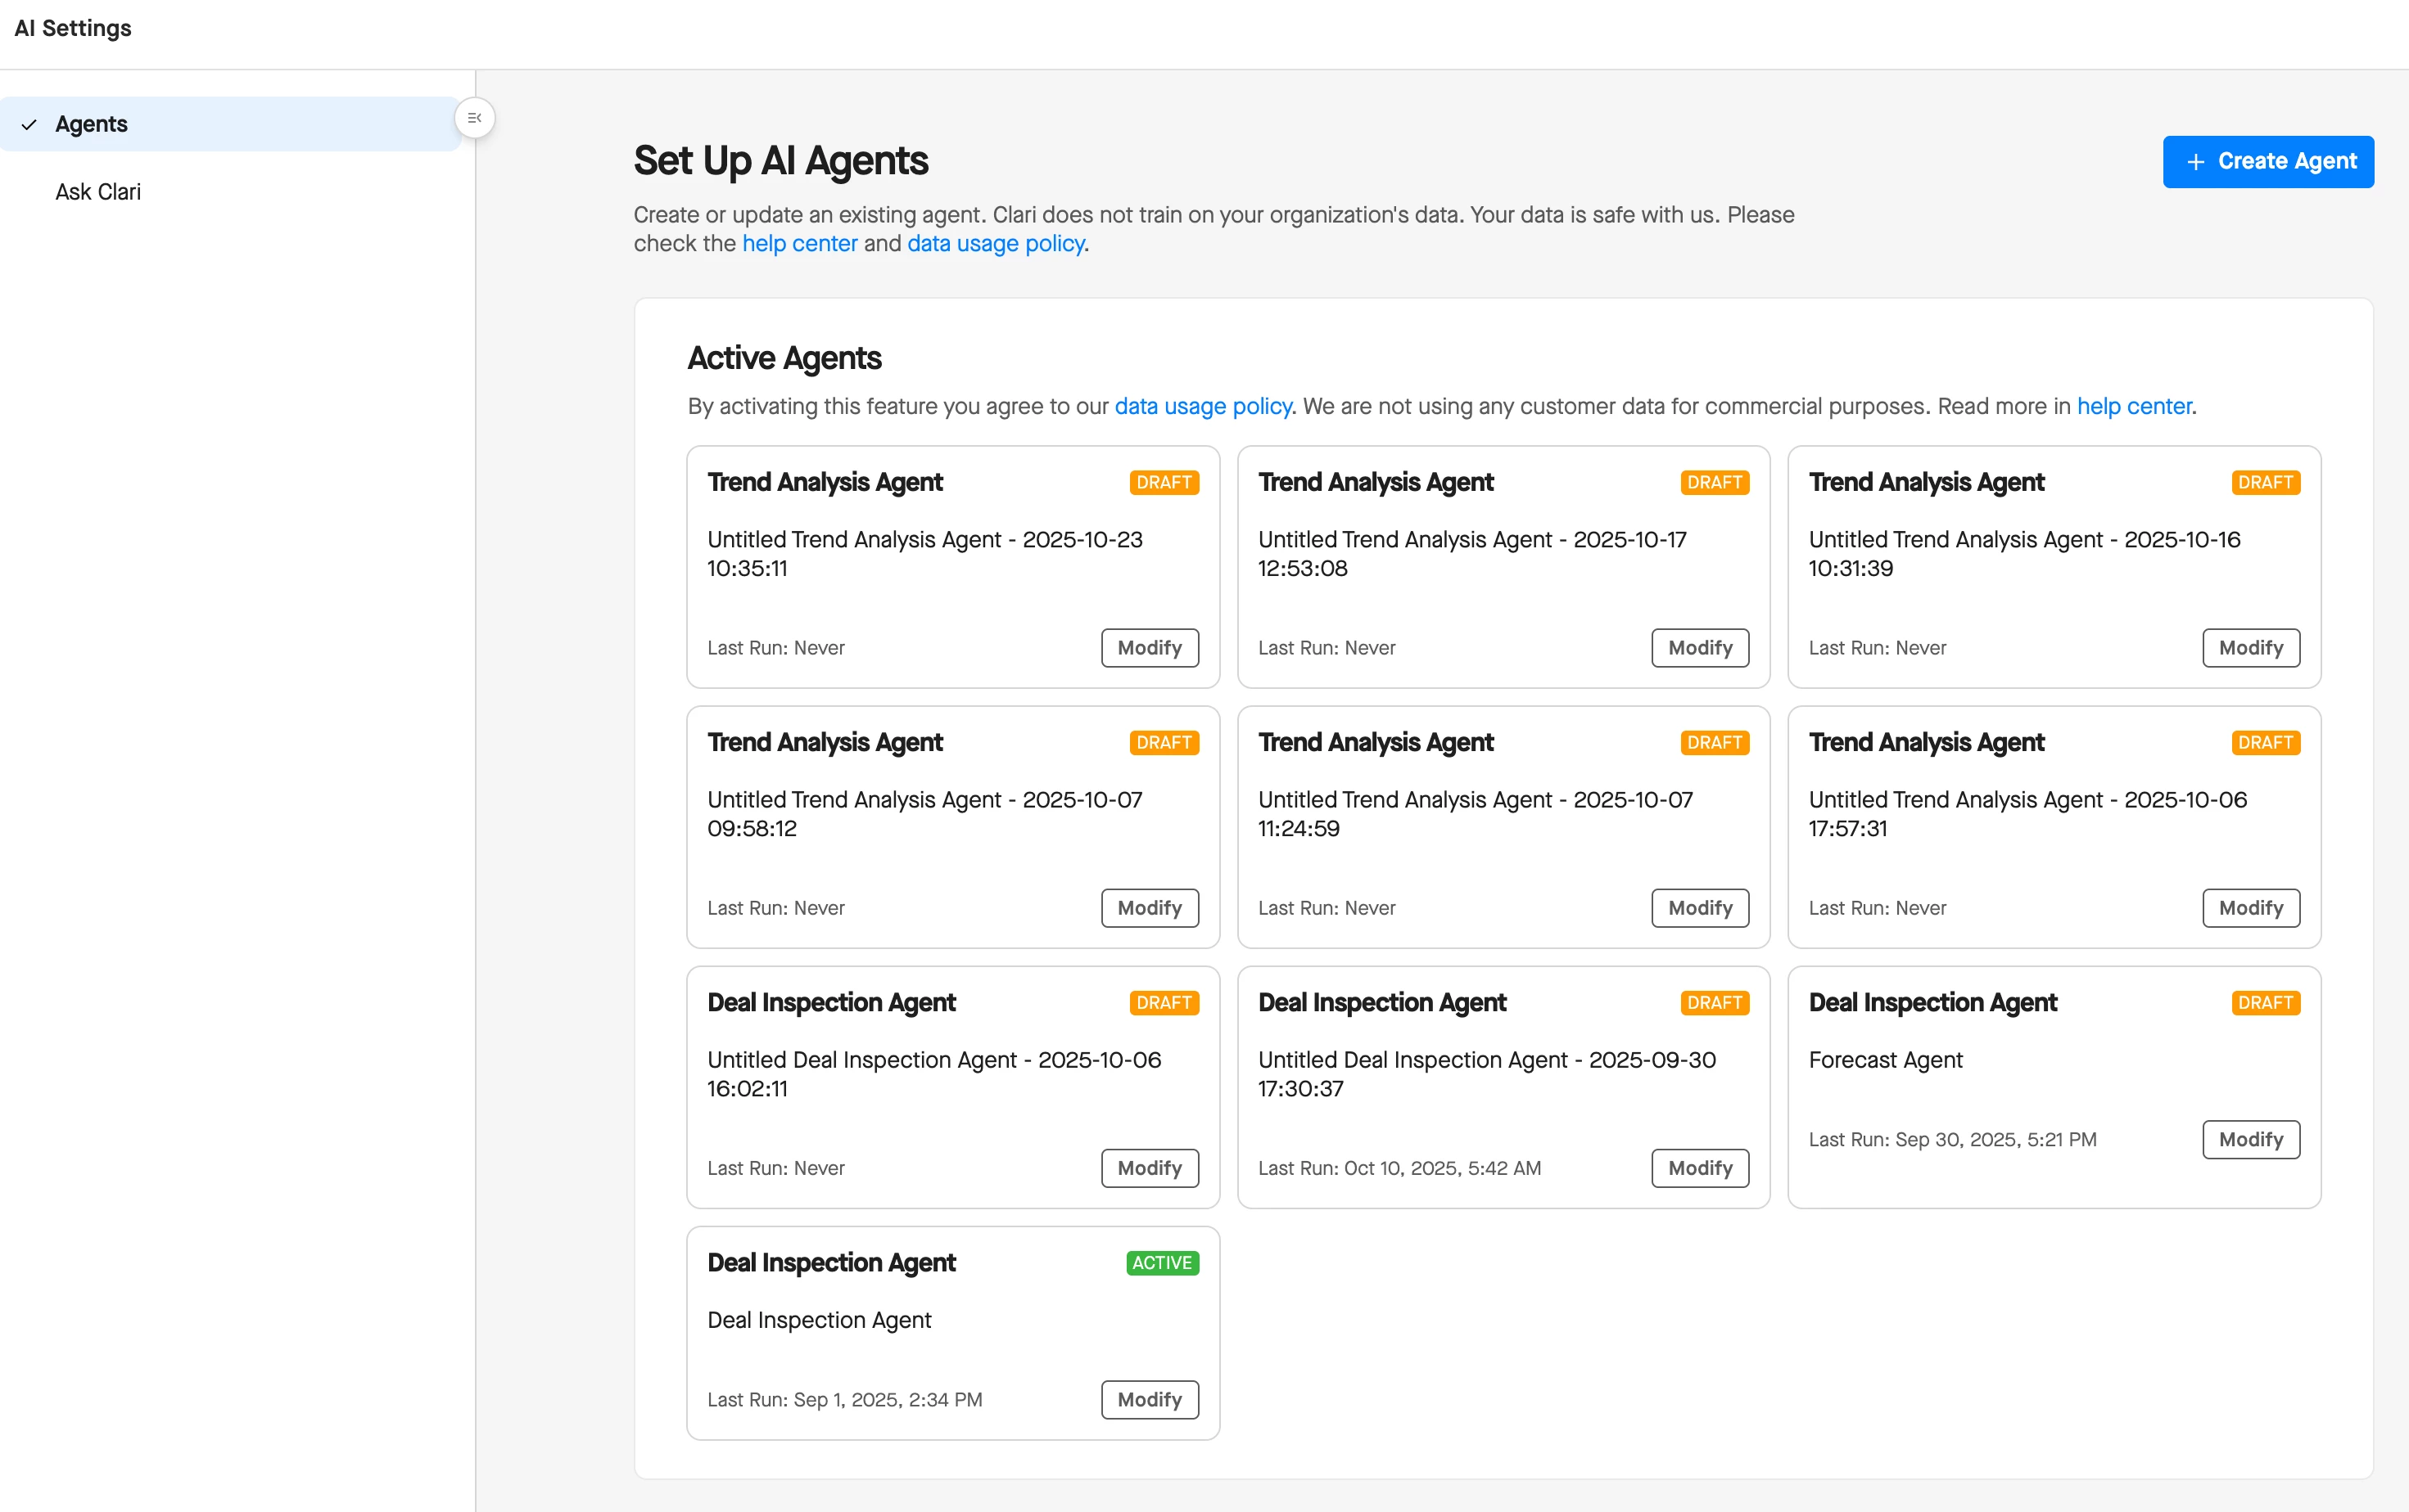This screenshot has width=2409, height=1512.
Task: Modify the 2025-10-07 09:58:12 Trend Analysis Agent
Action: (1149, 907)
